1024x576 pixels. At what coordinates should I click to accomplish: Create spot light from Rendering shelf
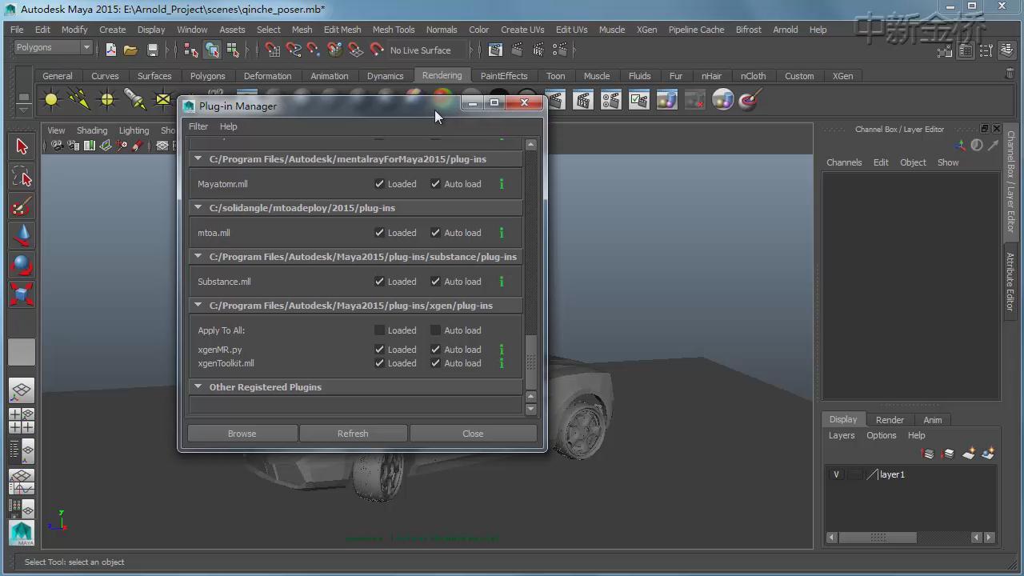pos(135,100)
